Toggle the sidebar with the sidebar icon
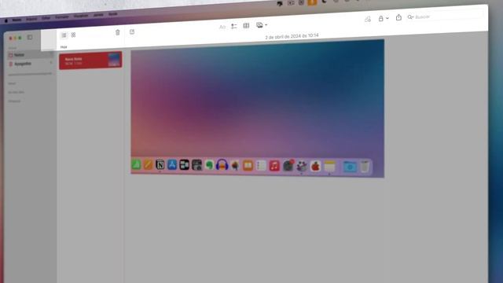Screen dimensions: 503x283 tap(30, 37)
